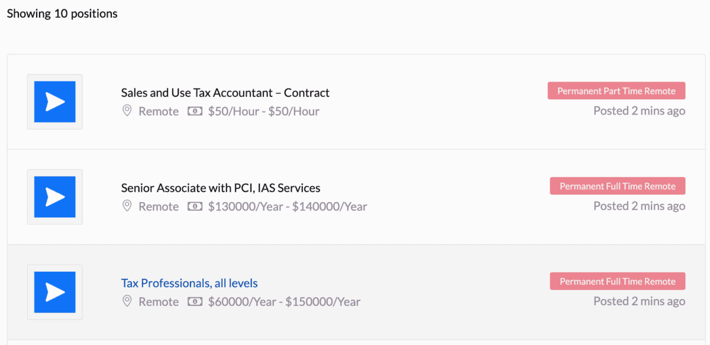Open the Senior Associate with PCI, IAS Services listing
The width and height of the screenshot is (710, 345).
click(x=220, y=188)
